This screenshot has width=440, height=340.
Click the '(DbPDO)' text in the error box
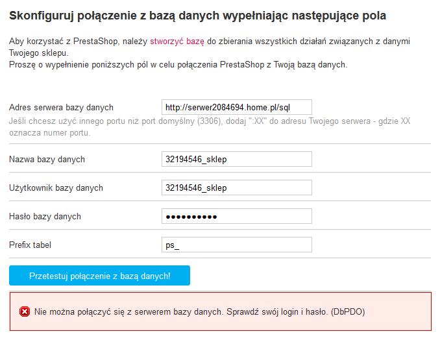click(x=347, y=312)
